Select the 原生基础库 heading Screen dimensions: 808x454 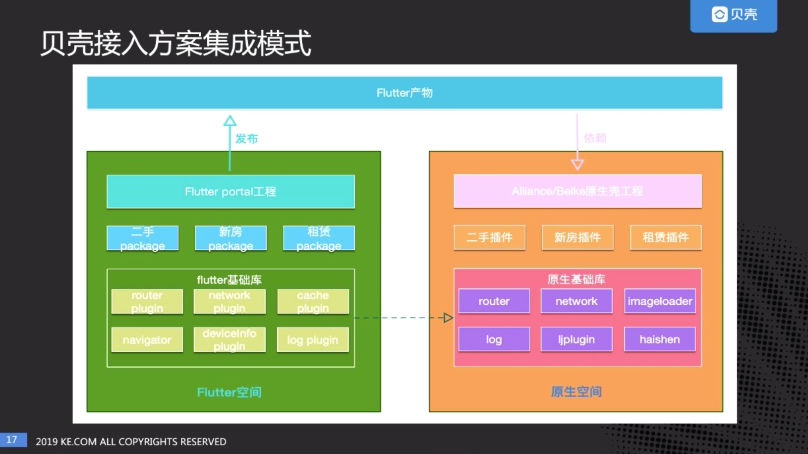tap(576, 280)
